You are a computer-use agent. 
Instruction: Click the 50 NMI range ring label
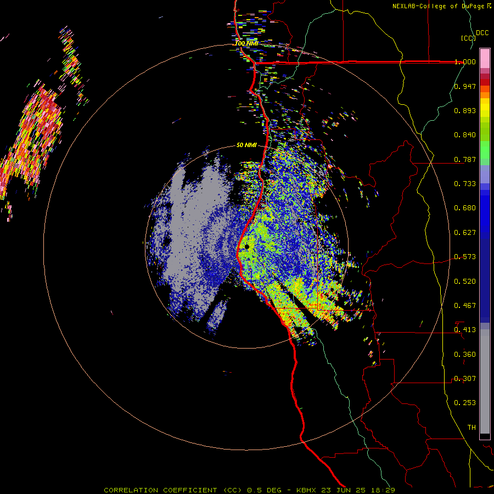click(x=246, y=145)
